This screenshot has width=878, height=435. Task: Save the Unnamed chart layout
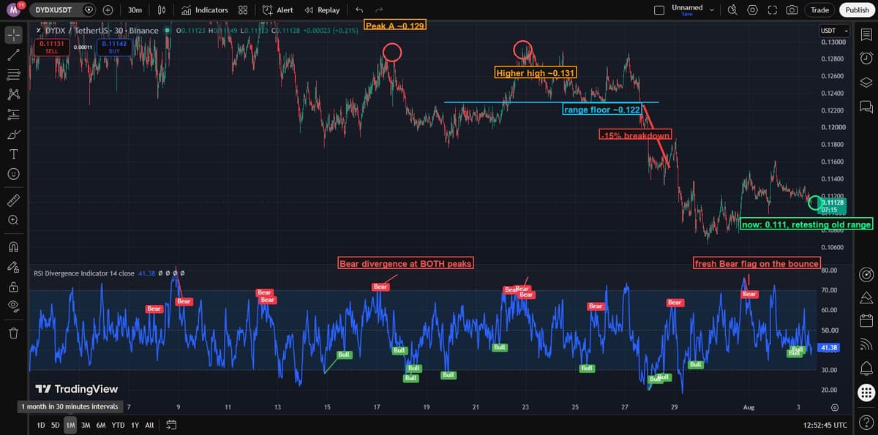pyautogui.click(x=686, y=14)
